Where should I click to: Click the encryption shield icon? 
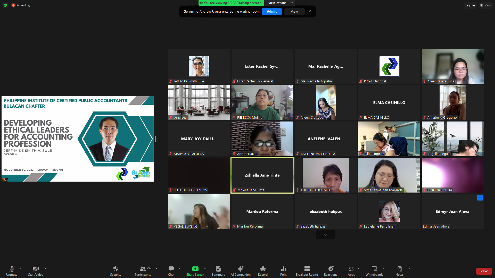[x=5, y=5]
